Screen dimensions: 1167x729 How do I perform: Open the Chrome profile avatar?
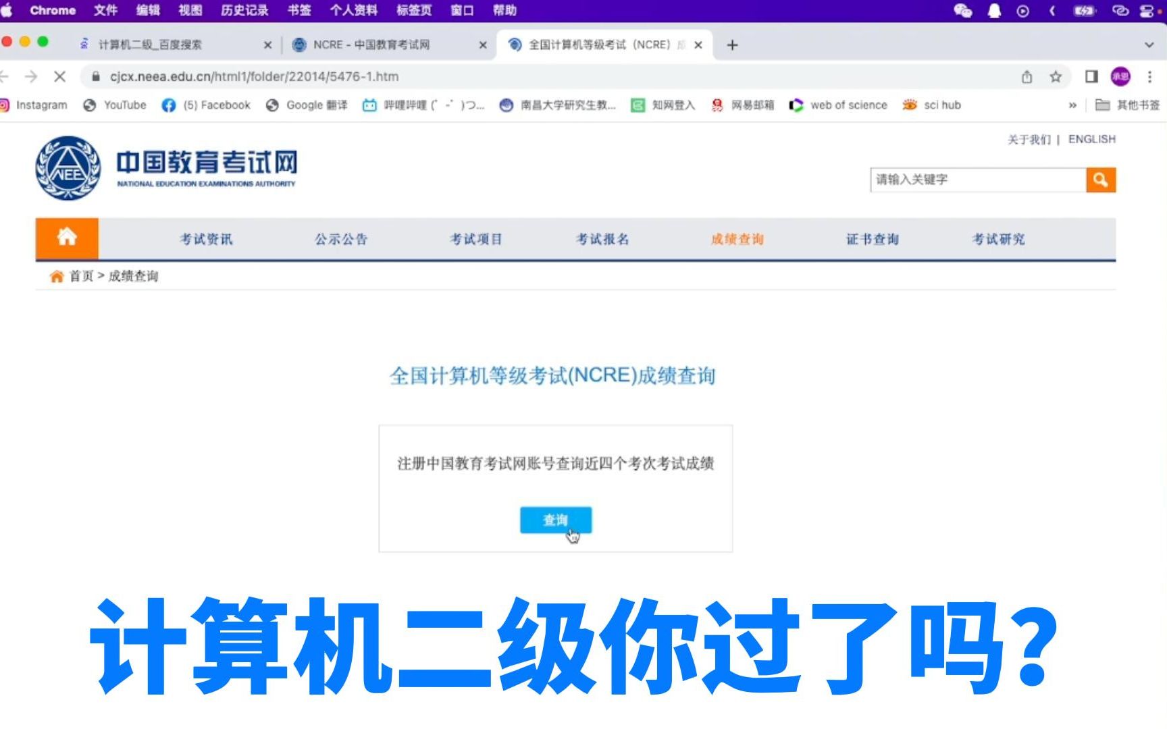(x=1120, y=76)
